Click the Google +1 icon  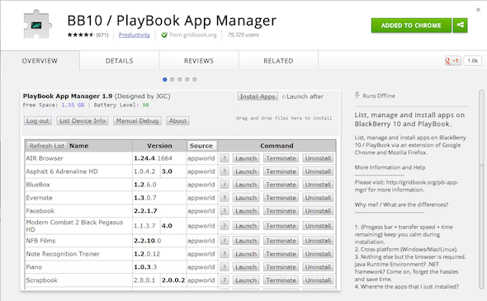[452, 61]
